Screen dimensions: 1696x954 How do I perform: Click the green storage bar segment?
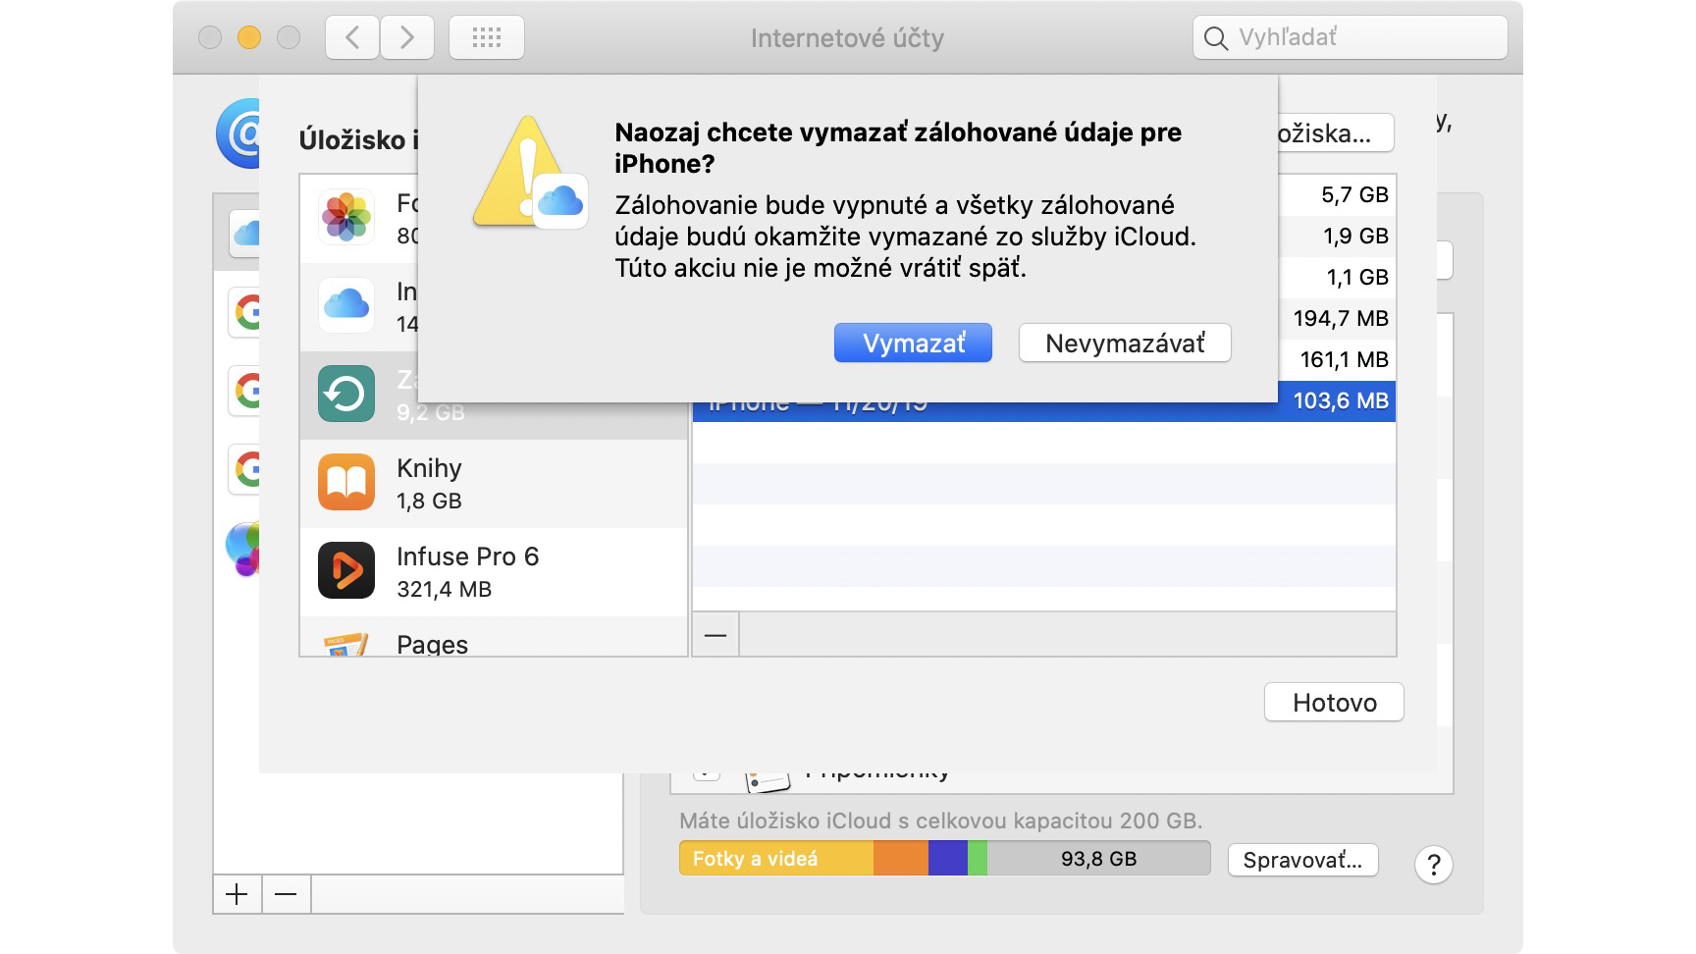tap(978, 859)
